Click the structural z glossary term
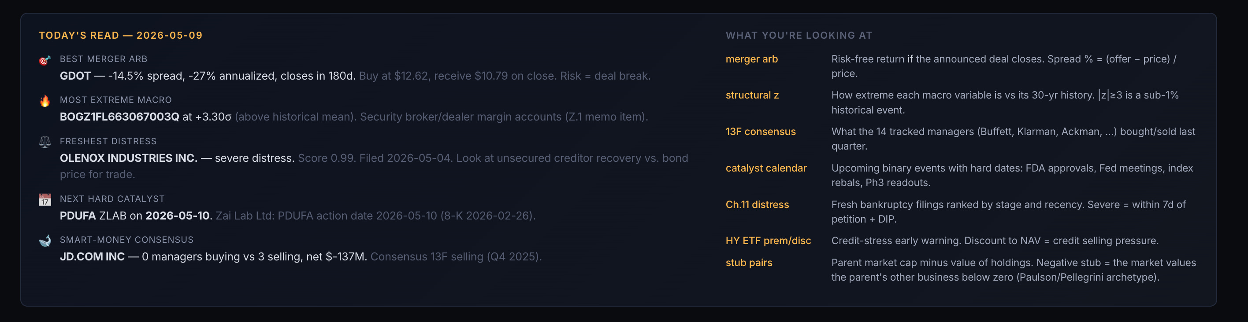Viewport: 1248px width, 322px height. (x=752, y=95)
